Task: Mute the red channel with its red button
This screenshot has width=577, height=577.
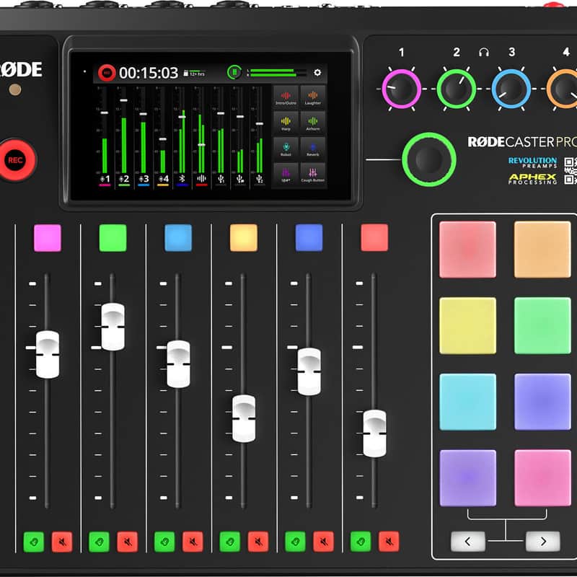Action: tap(389, 542)
